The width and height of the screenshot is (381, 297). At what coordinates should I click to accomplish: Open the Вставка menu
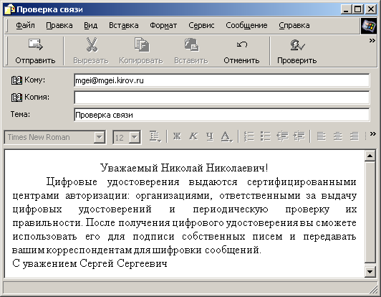(x=124, y=25)
